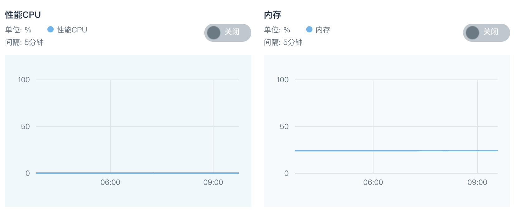Click the 0 axis label in memory chart

(x=287, y=173)
